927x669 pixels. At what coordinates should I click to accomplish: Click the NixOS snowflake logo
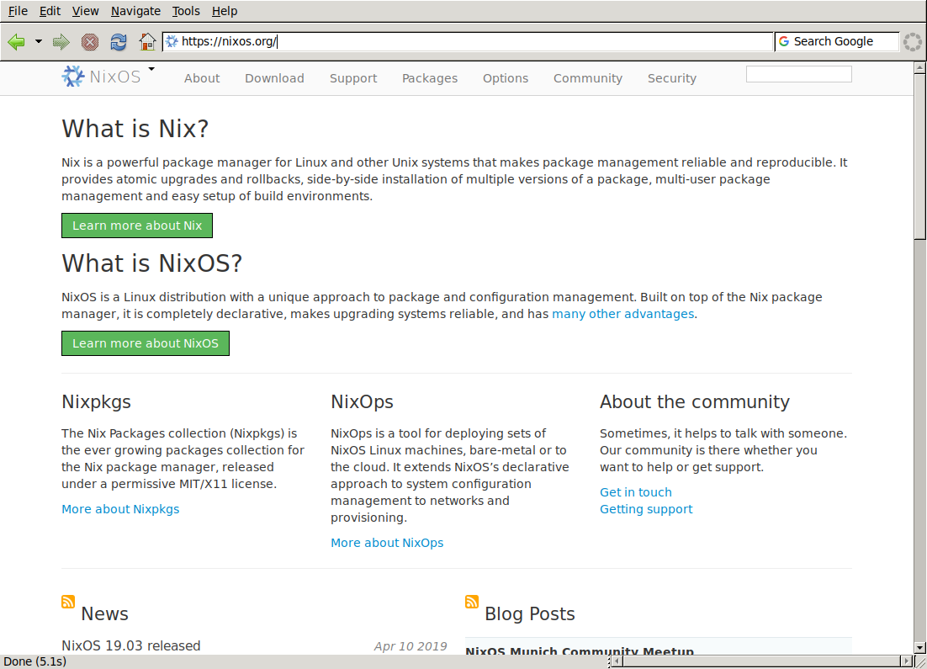pos(73,77)
